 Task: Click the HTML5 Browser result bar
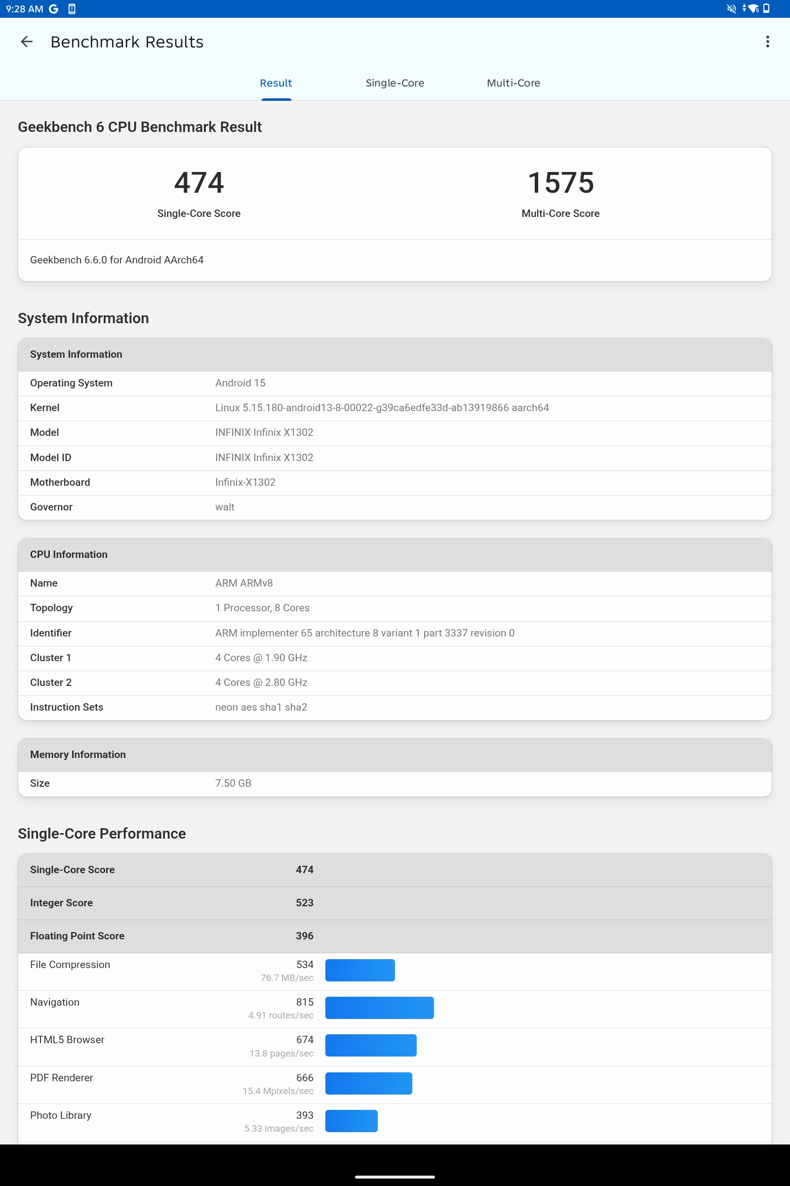pos(370,1045)
